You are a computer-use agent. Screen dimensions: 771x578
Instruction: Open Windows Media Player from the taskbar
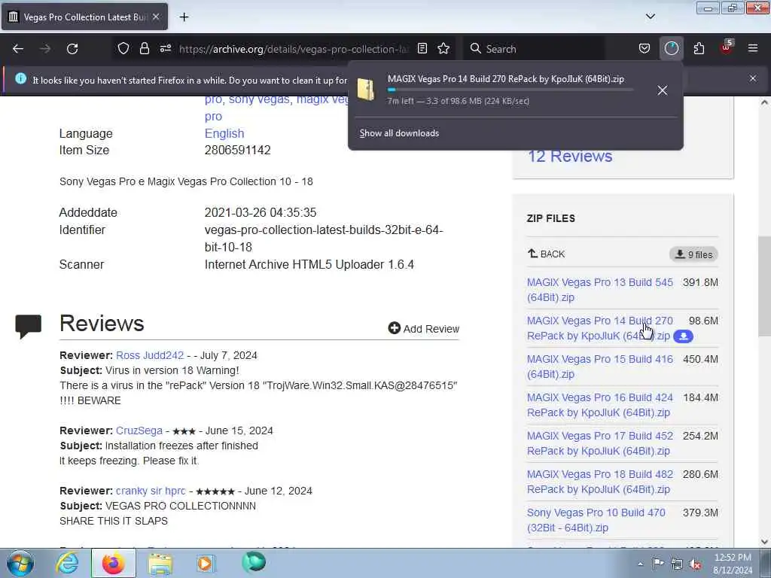(206, 563)
